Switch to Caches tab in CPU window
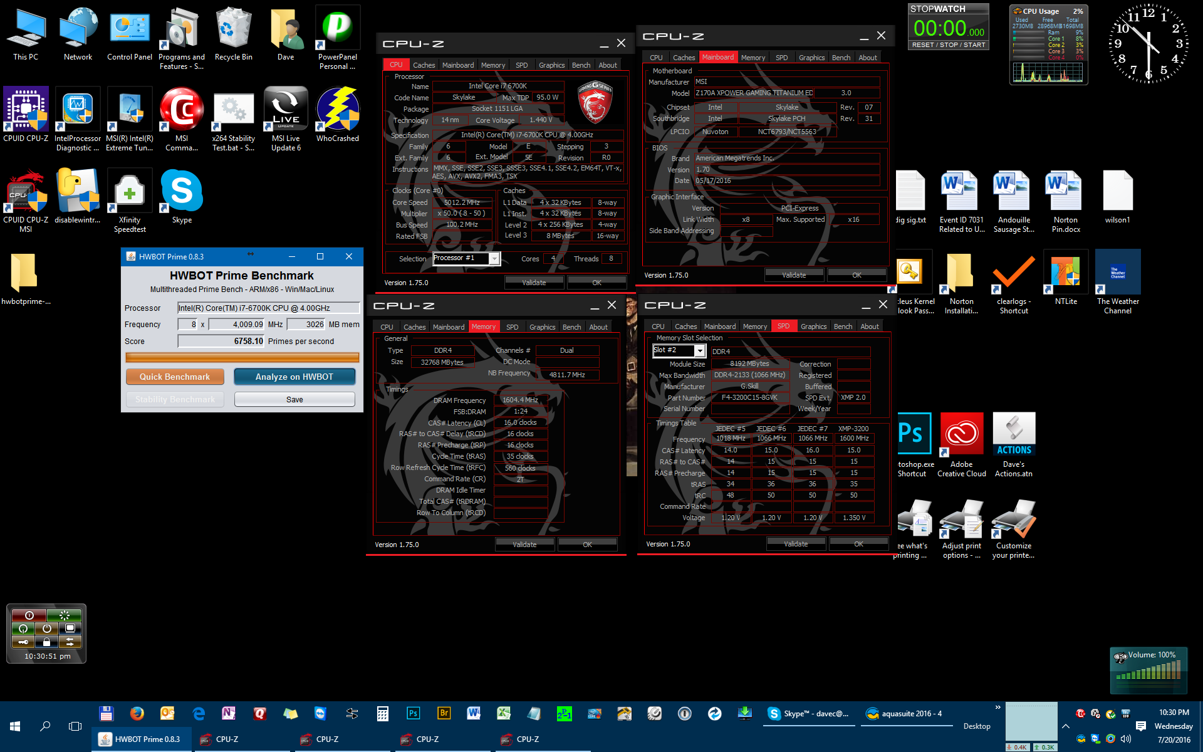This screenshot has width=1203, height=752. (424, 65)
